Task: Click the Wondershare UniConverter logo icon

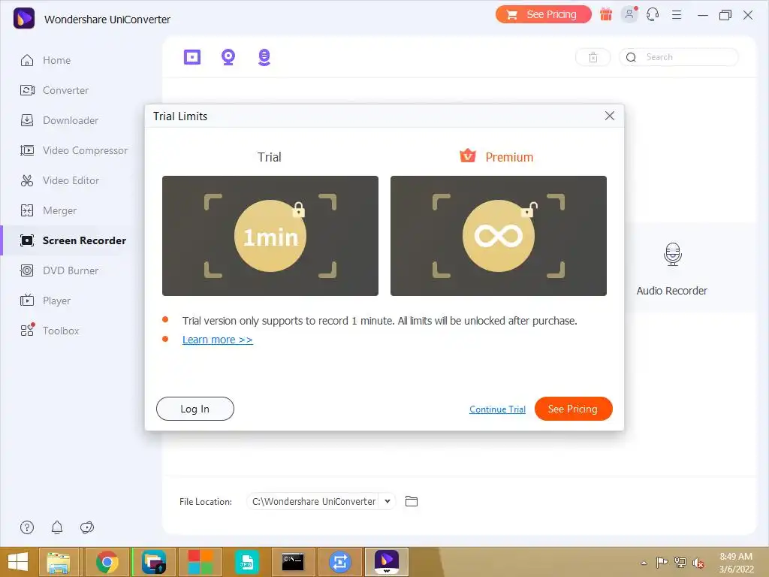Action: pyautogui.click(x=23, y=19)
